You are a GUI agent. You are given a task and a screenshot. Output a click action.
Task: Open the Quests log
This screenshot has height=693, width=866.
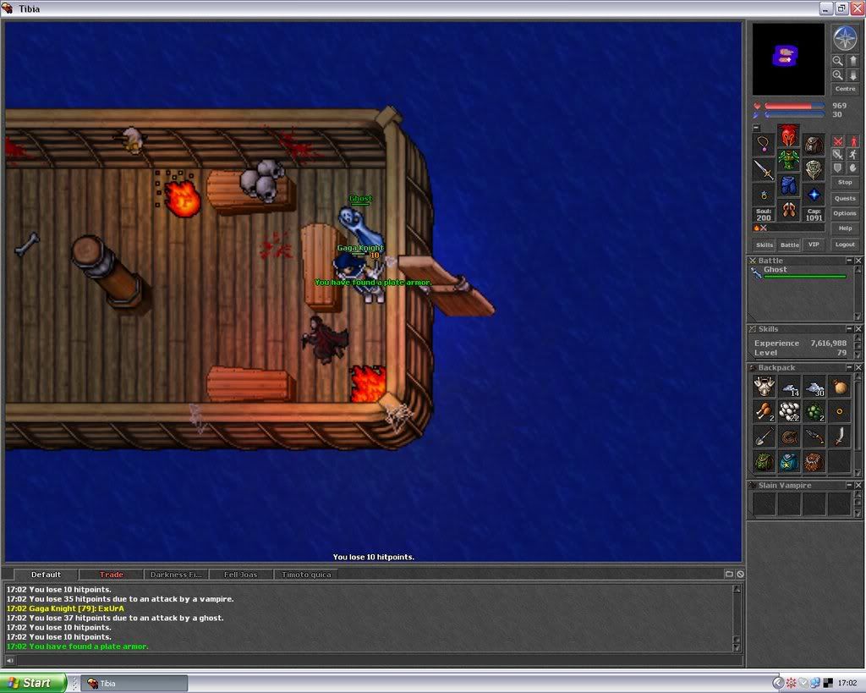pos(845,198)
